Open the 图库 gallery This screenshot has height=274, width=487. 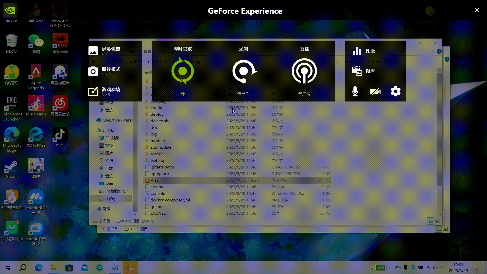pos(364,71)
